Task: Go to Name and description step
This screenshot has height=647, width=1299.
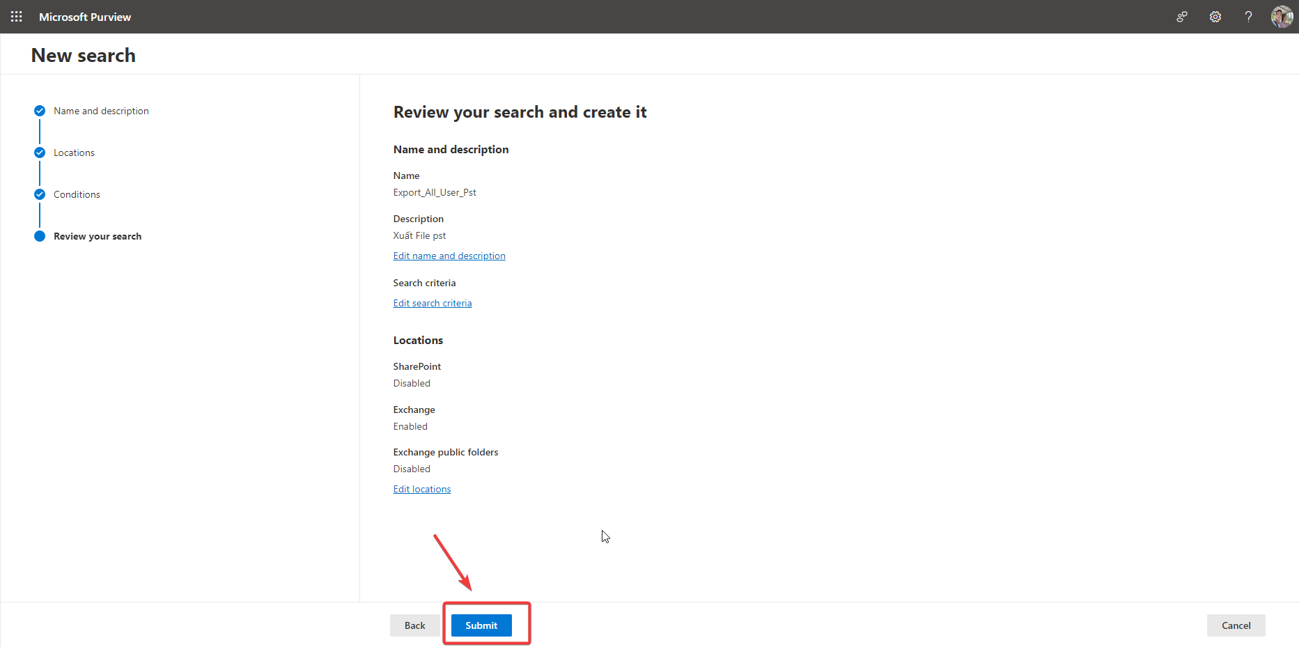Action: pyautogui.click(x=101, y=111)
